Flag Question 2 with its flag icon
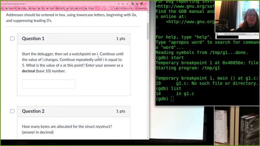The height and width of the screenshot is (146, 260). click(12, 111)
